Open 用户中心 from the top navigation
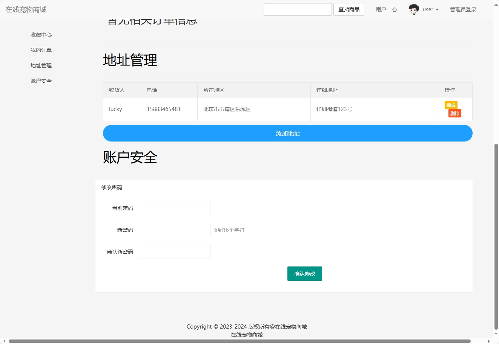499x344 pixels. pos(386,9)
